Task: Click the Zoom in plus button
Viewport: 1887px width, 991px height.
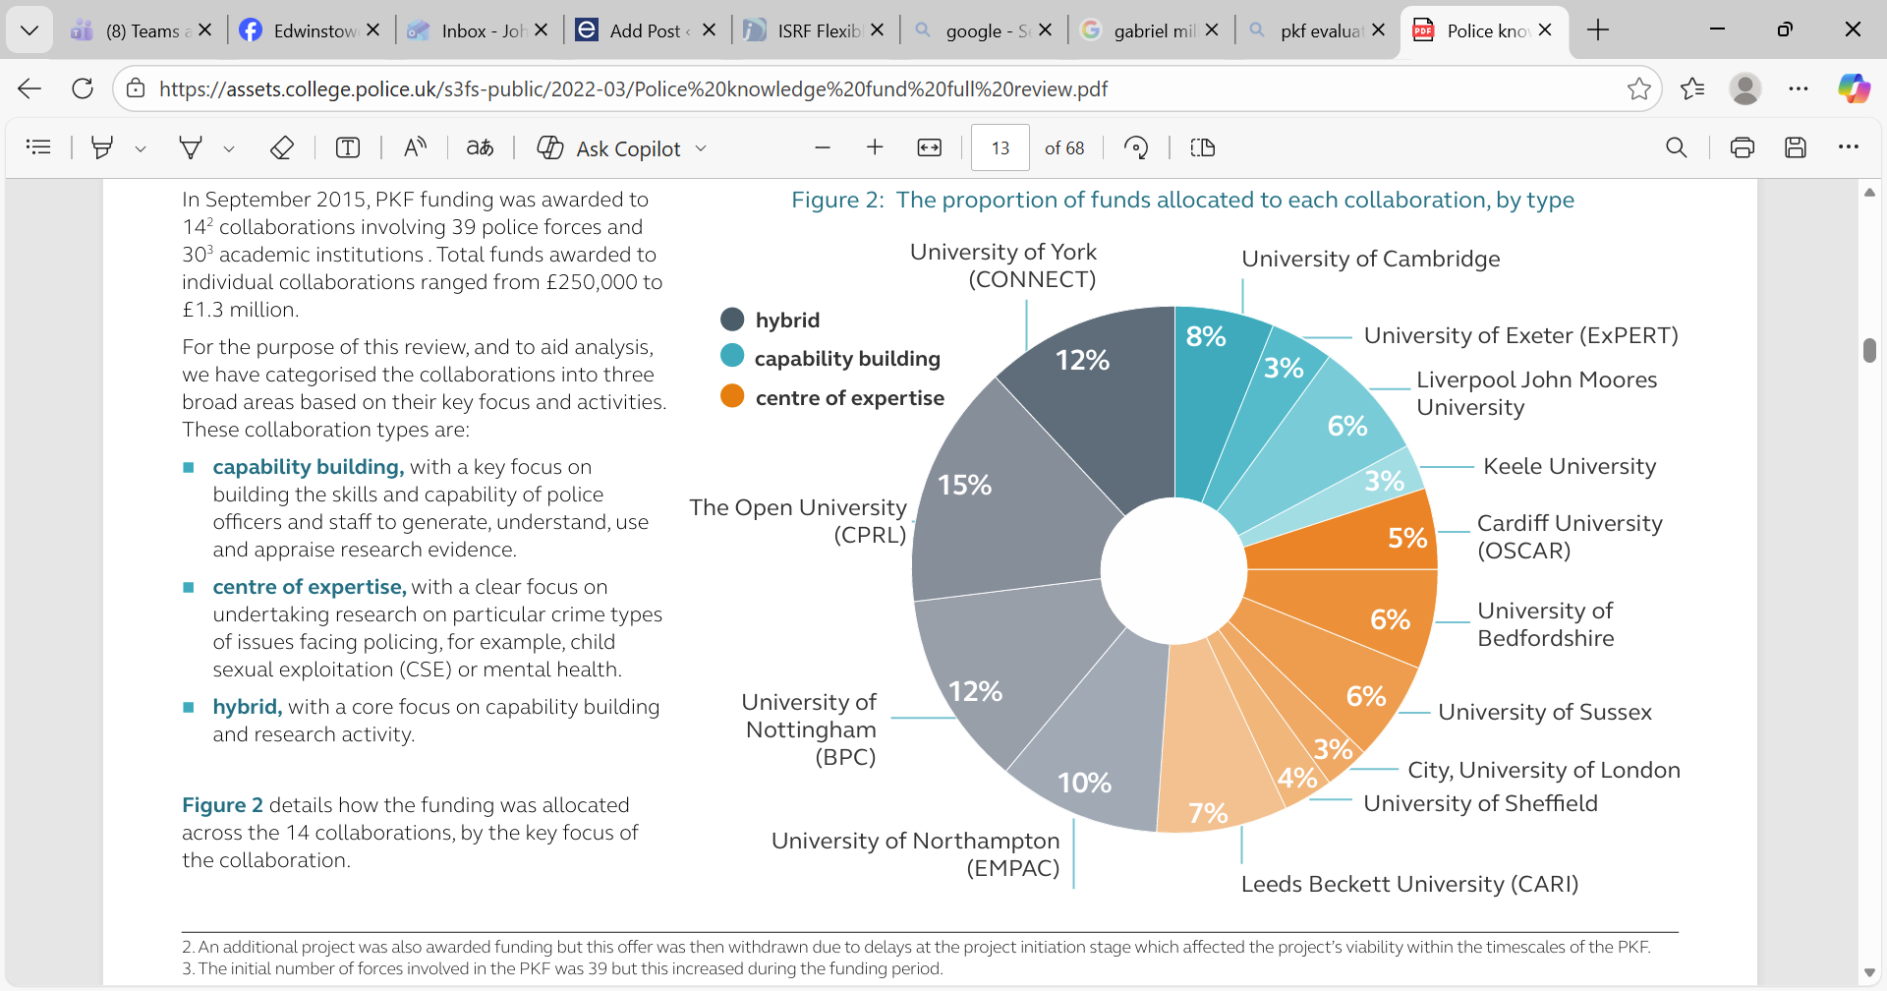Action: click(875, 147)
